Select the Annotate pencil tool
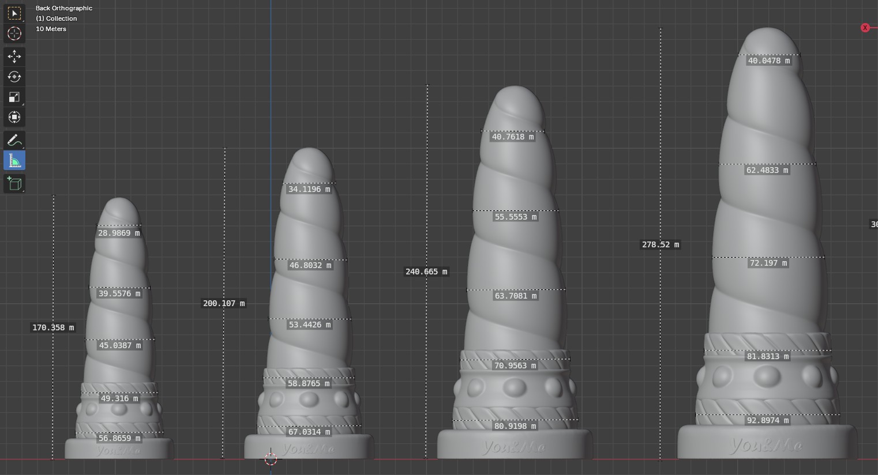This screenshot has width=878, height=475. point(14,140)
